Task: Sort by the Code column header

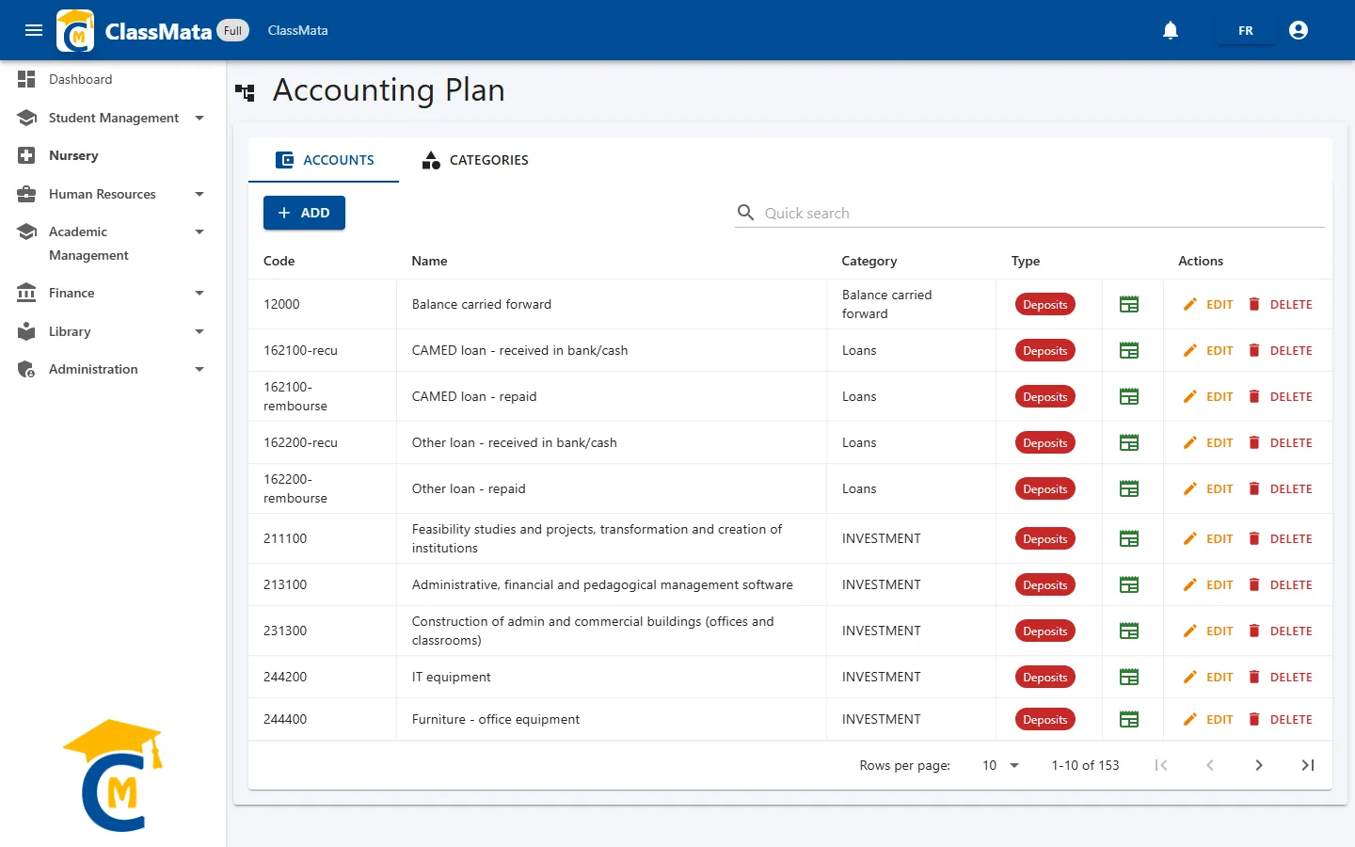Action: click(x=279, y=261)
